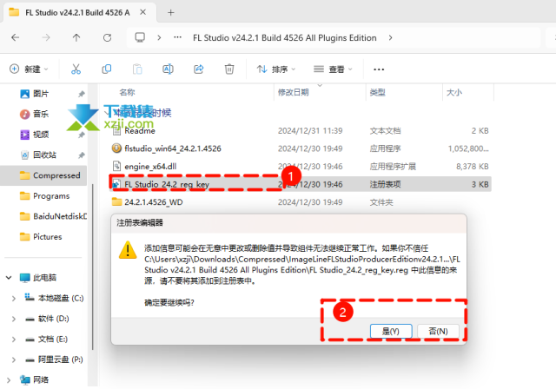
Task: Click 否(N) to cancel registry import
Action: pyautogui.click(x=438, y=331)
